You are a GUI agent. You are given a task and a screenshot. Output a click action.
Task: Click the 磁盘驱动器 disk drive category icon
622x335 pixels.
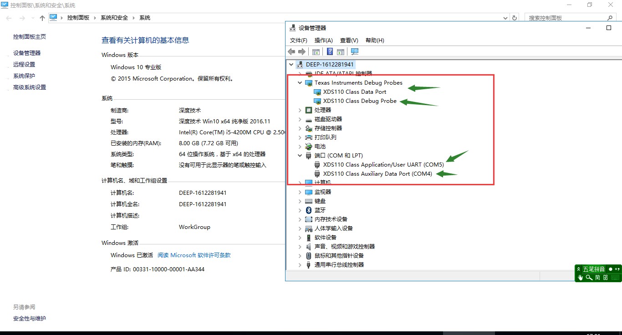[x=309, y=119]
